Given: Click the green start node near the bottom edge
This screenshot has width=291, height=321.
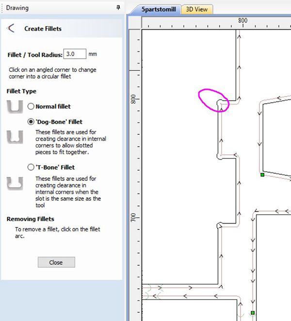Looking at the screenshot, I should tap(253, 313).
